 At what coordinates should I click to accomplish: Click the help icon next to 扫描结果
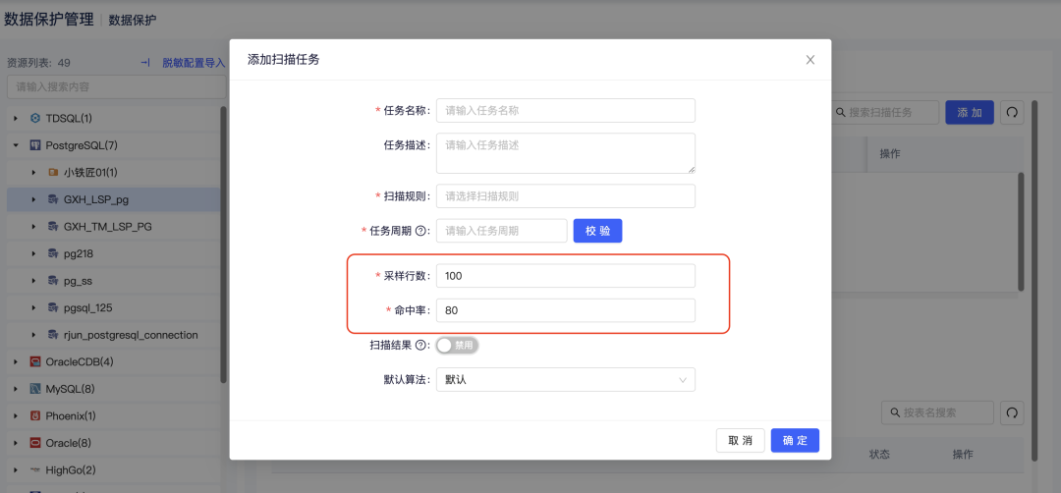point(420,346)
